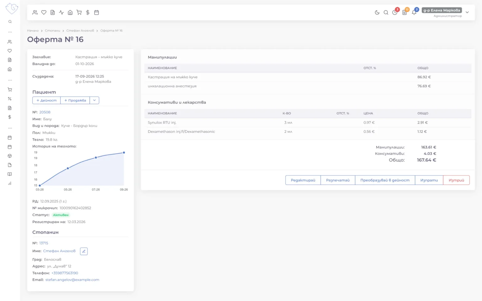Toggle dark mode with the moon icon

377,13
